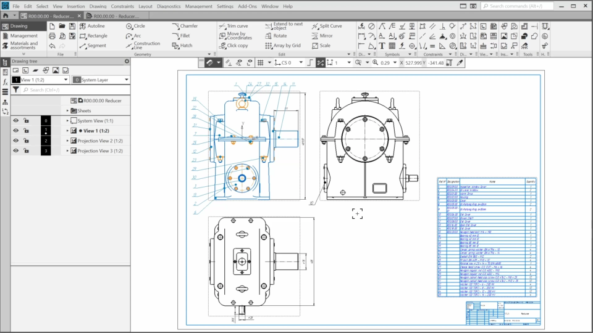Expand the Sheets tree node
This screenshot has width=593, height=333.
coord(68,111)
